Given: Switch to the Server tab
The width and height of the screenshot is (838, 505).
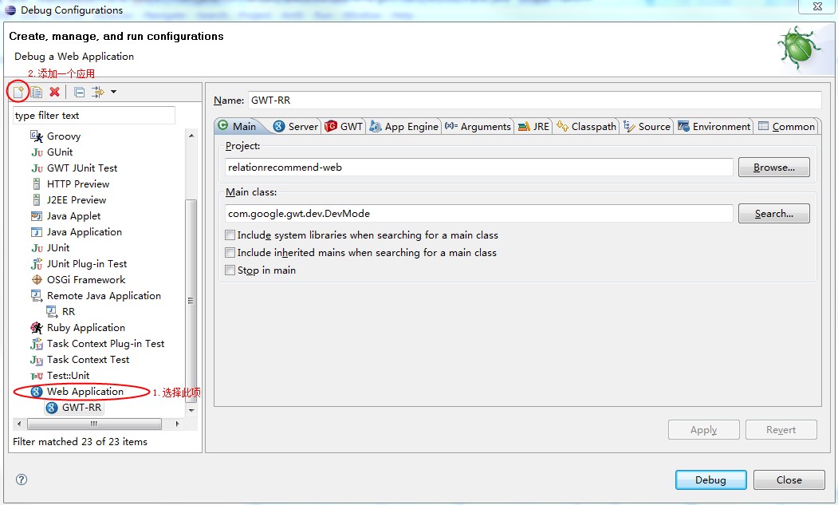Looking at the screenshot, I should pos(296,126).
